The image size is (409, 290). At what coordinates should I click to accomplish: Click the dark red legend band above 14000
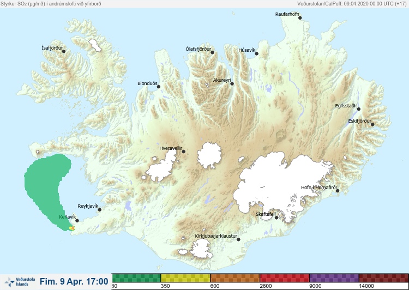point(384,278)
